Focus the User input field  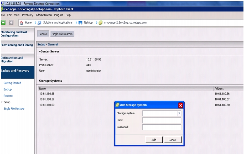coord(162,120)
